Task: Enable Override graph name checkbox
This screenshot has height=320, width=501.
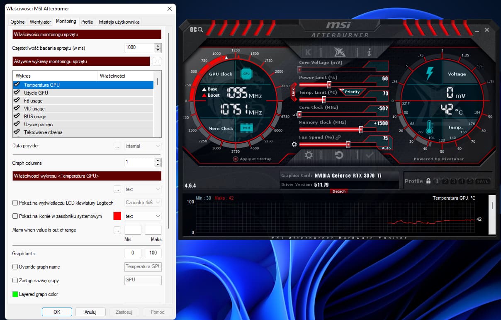Action: 15,267
